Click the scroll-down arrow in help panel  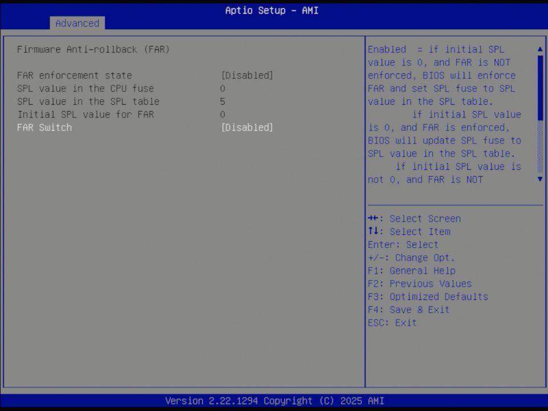[x=539, y=179]
